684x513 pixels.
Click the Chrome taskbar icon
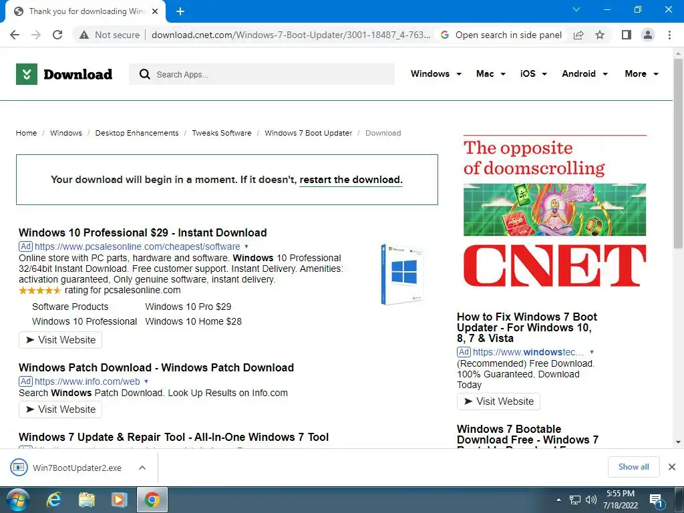152,500
